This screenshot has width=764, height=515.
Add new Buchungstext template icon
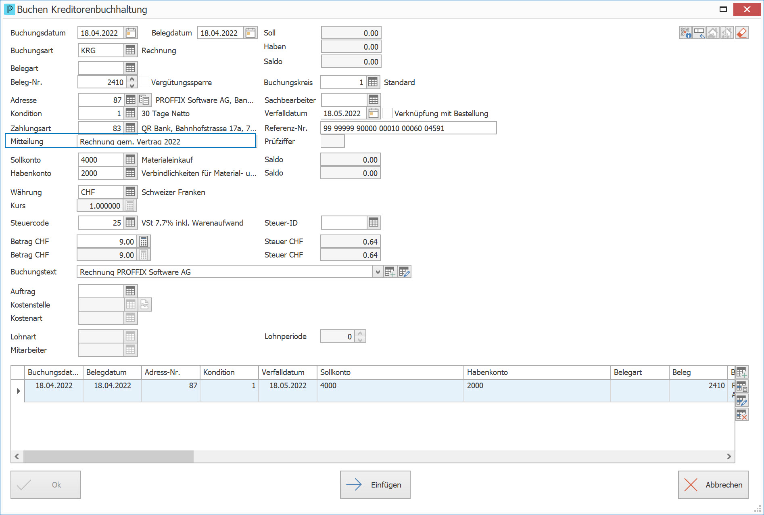pyautogui.click(x=390, y=272)
